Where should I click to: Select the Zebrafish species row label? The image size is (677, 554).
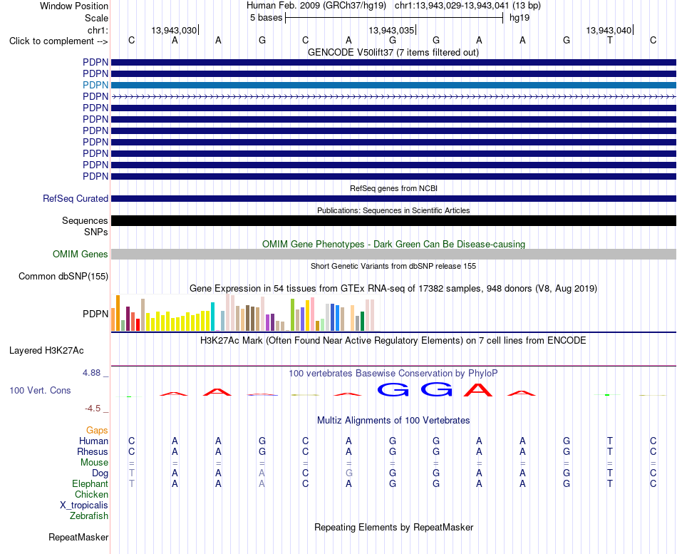pos(89,516)
